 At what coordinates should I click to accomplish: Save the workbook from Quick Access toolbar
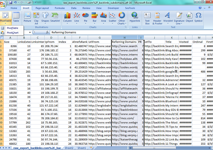11,2
